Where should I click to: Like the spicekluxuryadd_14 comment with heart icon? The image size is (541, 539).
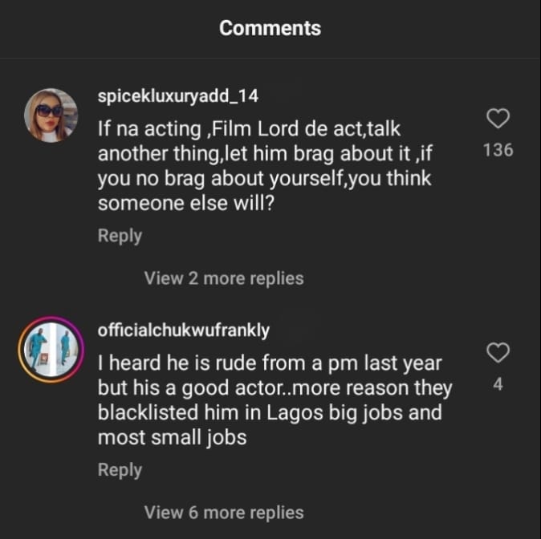pos(498,120)
